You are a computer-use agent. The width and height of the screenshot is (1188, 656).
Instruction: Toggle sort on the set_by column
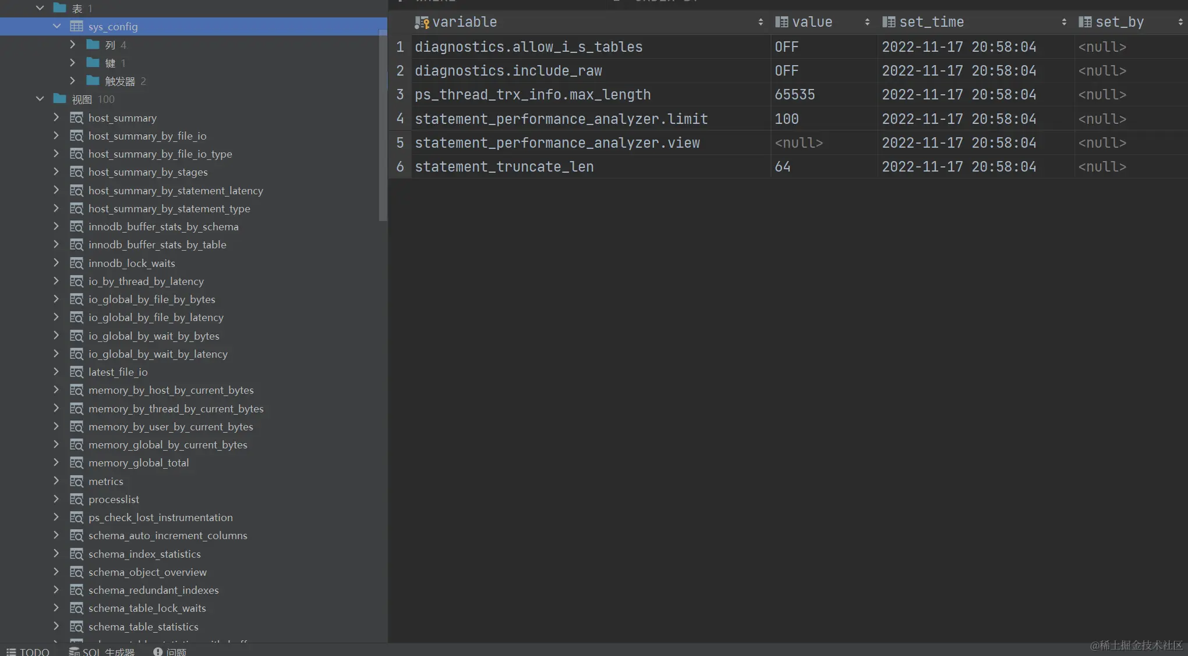pos(1180,22)
